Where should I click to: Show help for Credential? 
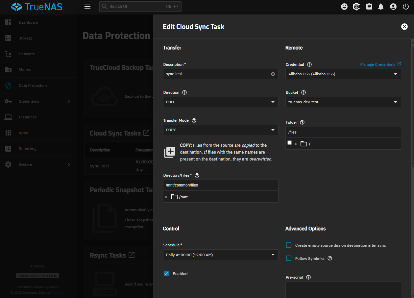coord(309,64)
